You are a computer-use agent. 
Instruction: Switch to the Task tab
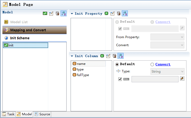click(x=9, y=114)
